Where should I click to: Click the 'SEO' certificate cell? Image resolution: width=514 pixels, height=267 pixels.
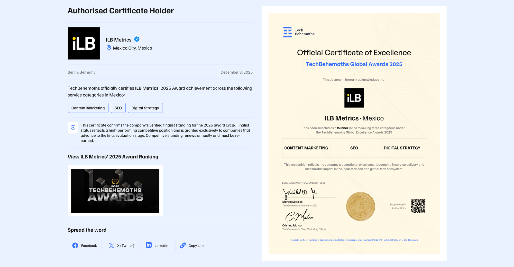[354, 148]
